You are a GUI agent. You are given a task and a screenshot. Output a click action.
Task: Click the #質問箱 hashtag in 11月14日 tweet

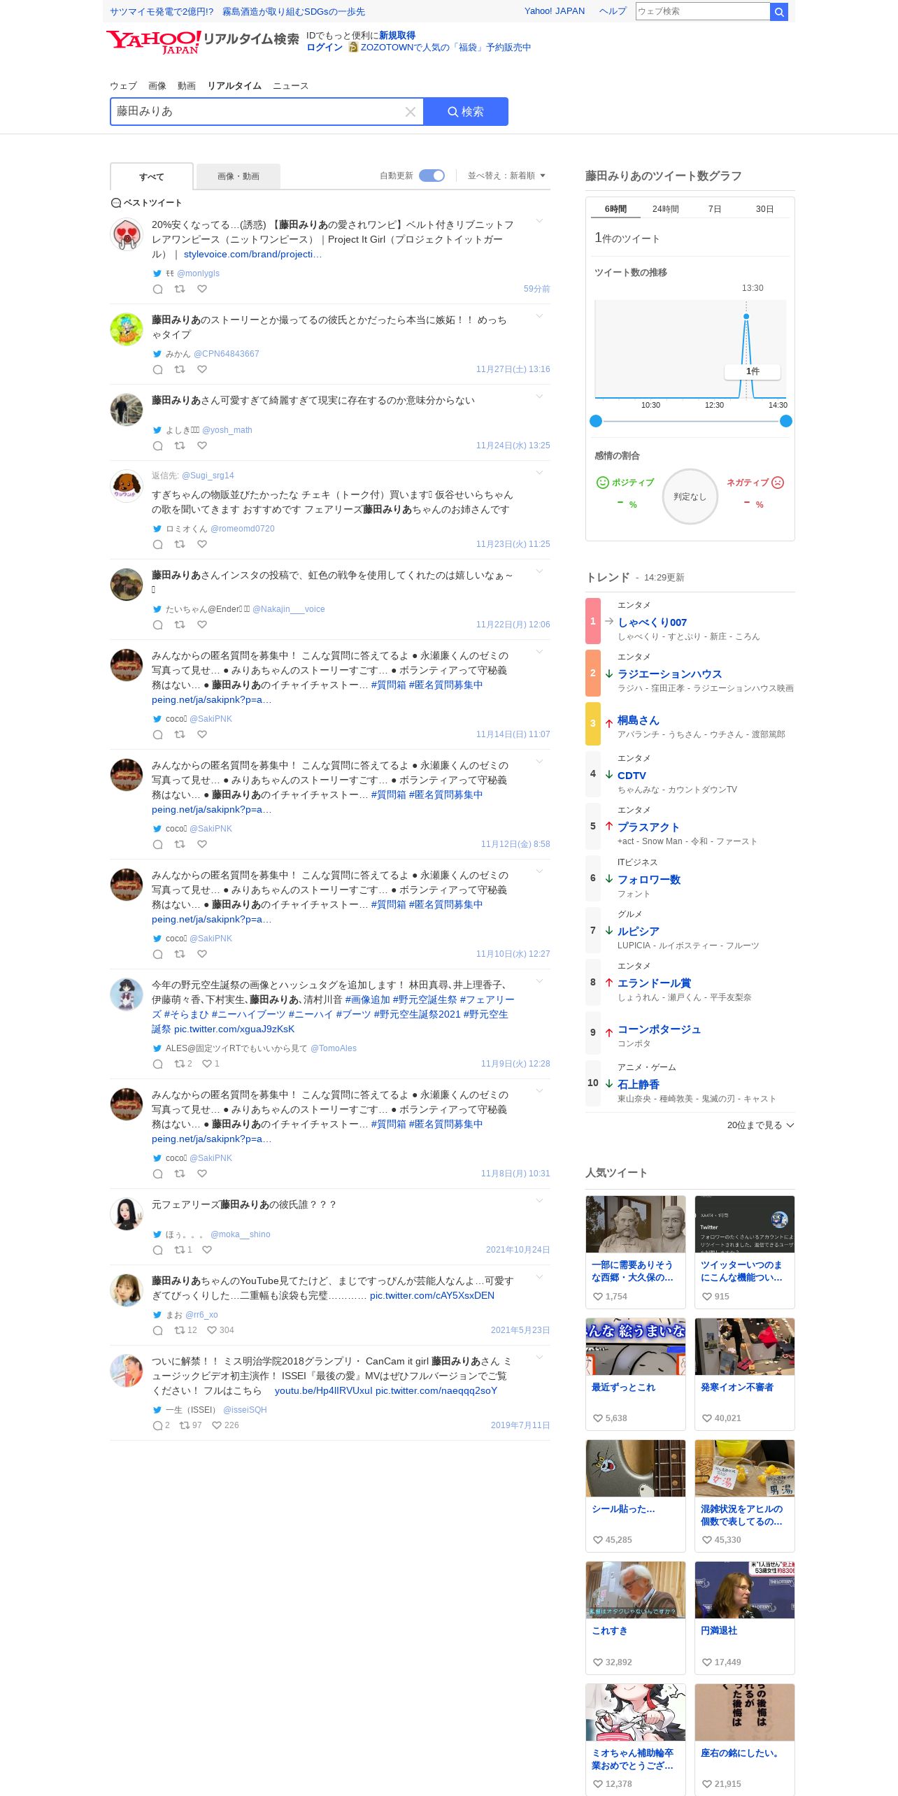(388, 685)
